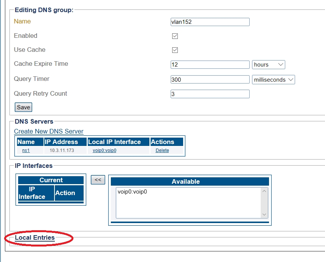This screenshot has width=325, height=262.
Task: Click the Query Retry Count field
Action: tap(210, 94)
